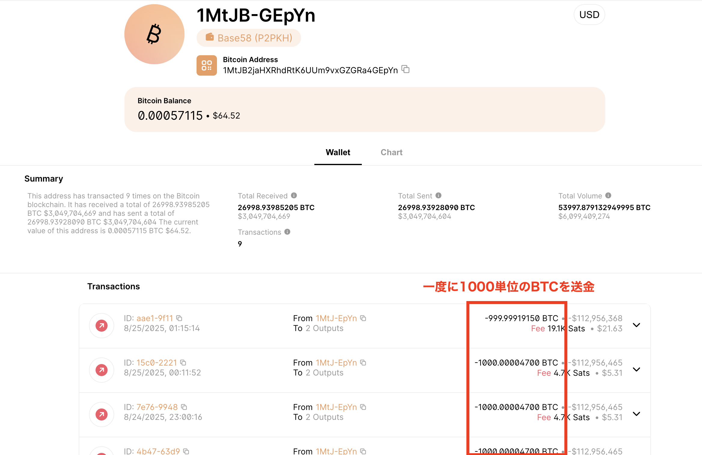
Task: Click the Bitcoin logo avatar
Action: coord(154,34)
